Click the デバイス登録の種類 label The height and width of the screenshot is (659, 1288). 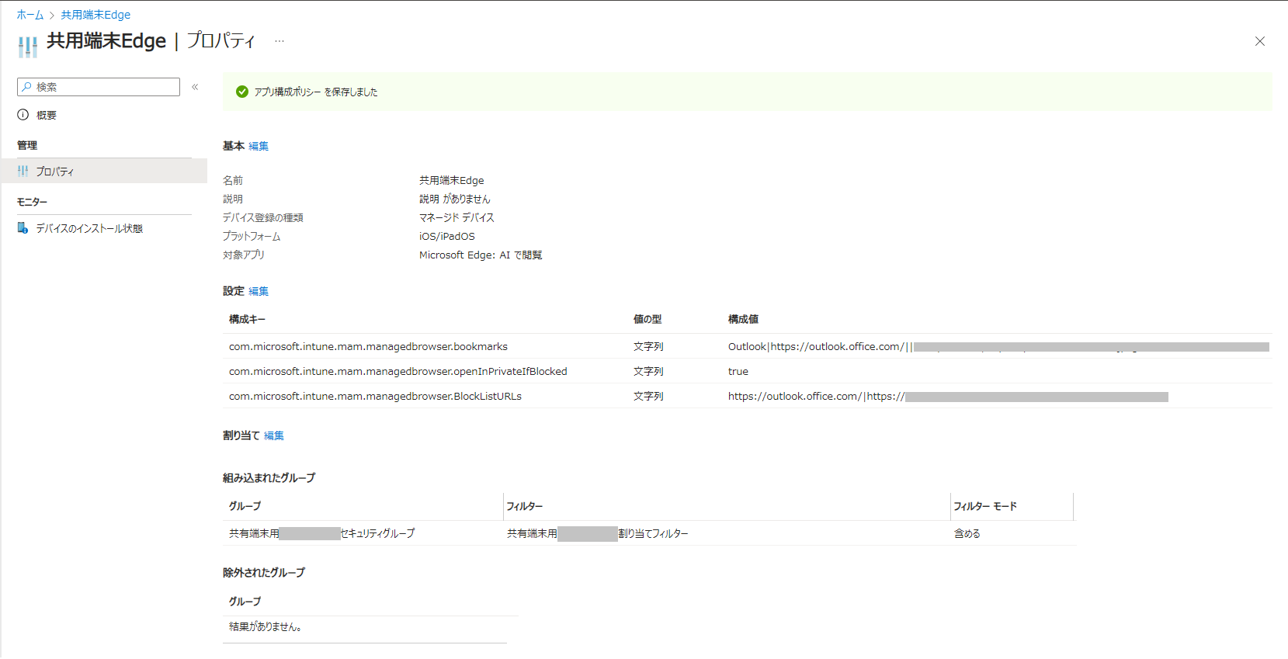click(263, 217)
